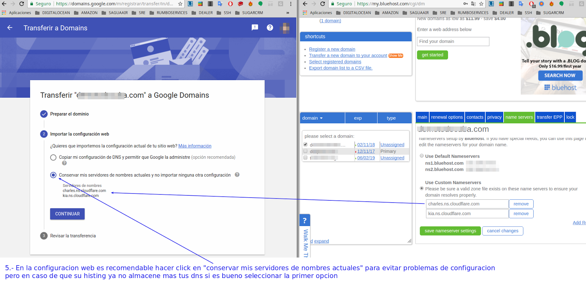
Task: Open Register a new domain link
Action: 332,49
